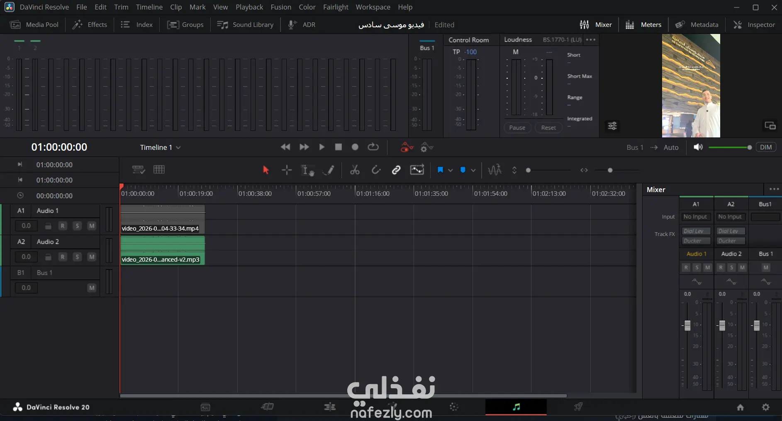The image size is (782, 421).
Task: Expand the flag color dropdown arrow
Action: pos(450,170)
